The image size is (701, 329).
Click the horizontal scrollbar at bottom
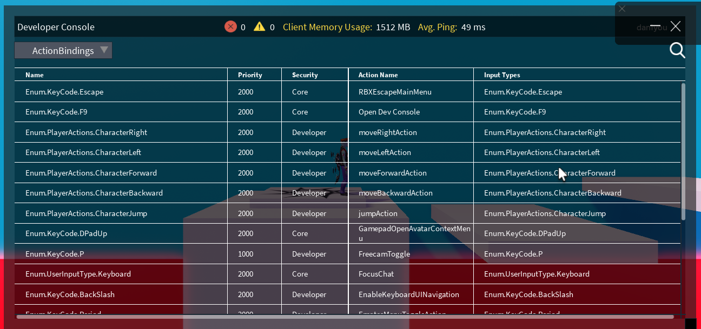pos(345,317)
